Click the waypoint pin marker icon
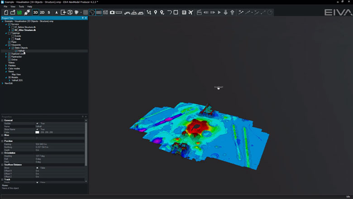This screenshot has width=353, height=199. coord(156,12)
